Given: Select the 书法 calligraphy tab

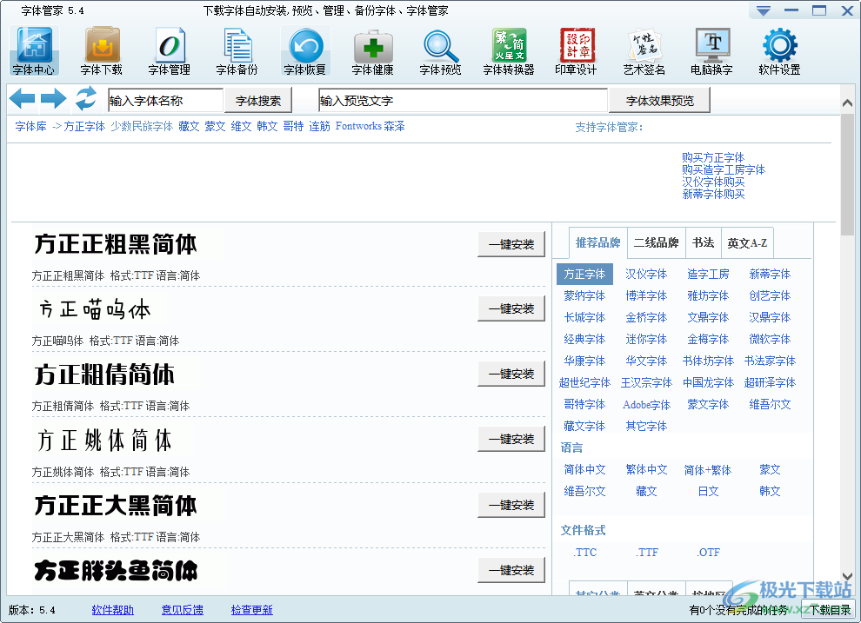Looking at the screenshot, I should coord(704,243).
